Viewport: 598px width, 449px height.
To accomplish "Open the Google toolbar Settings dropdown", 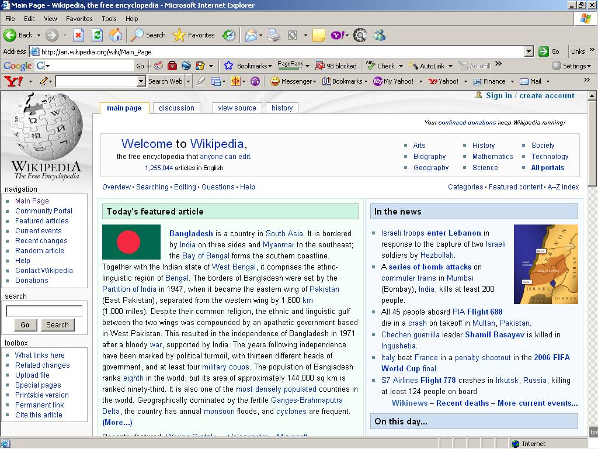I will 571,65.
